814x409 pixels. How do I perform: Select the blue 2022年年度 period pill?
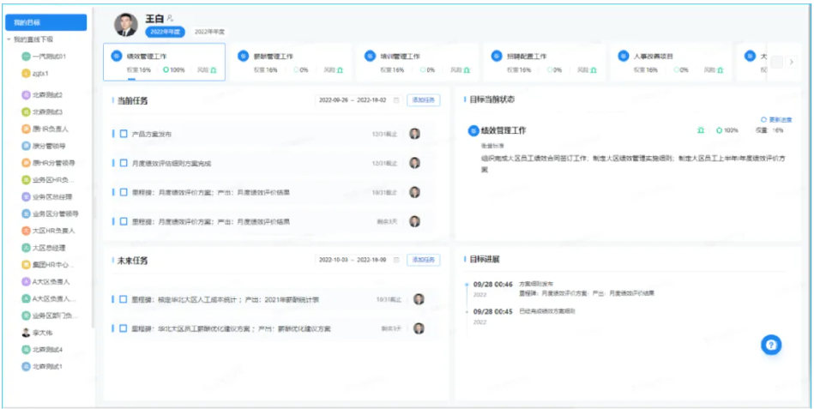pos(165,33)
